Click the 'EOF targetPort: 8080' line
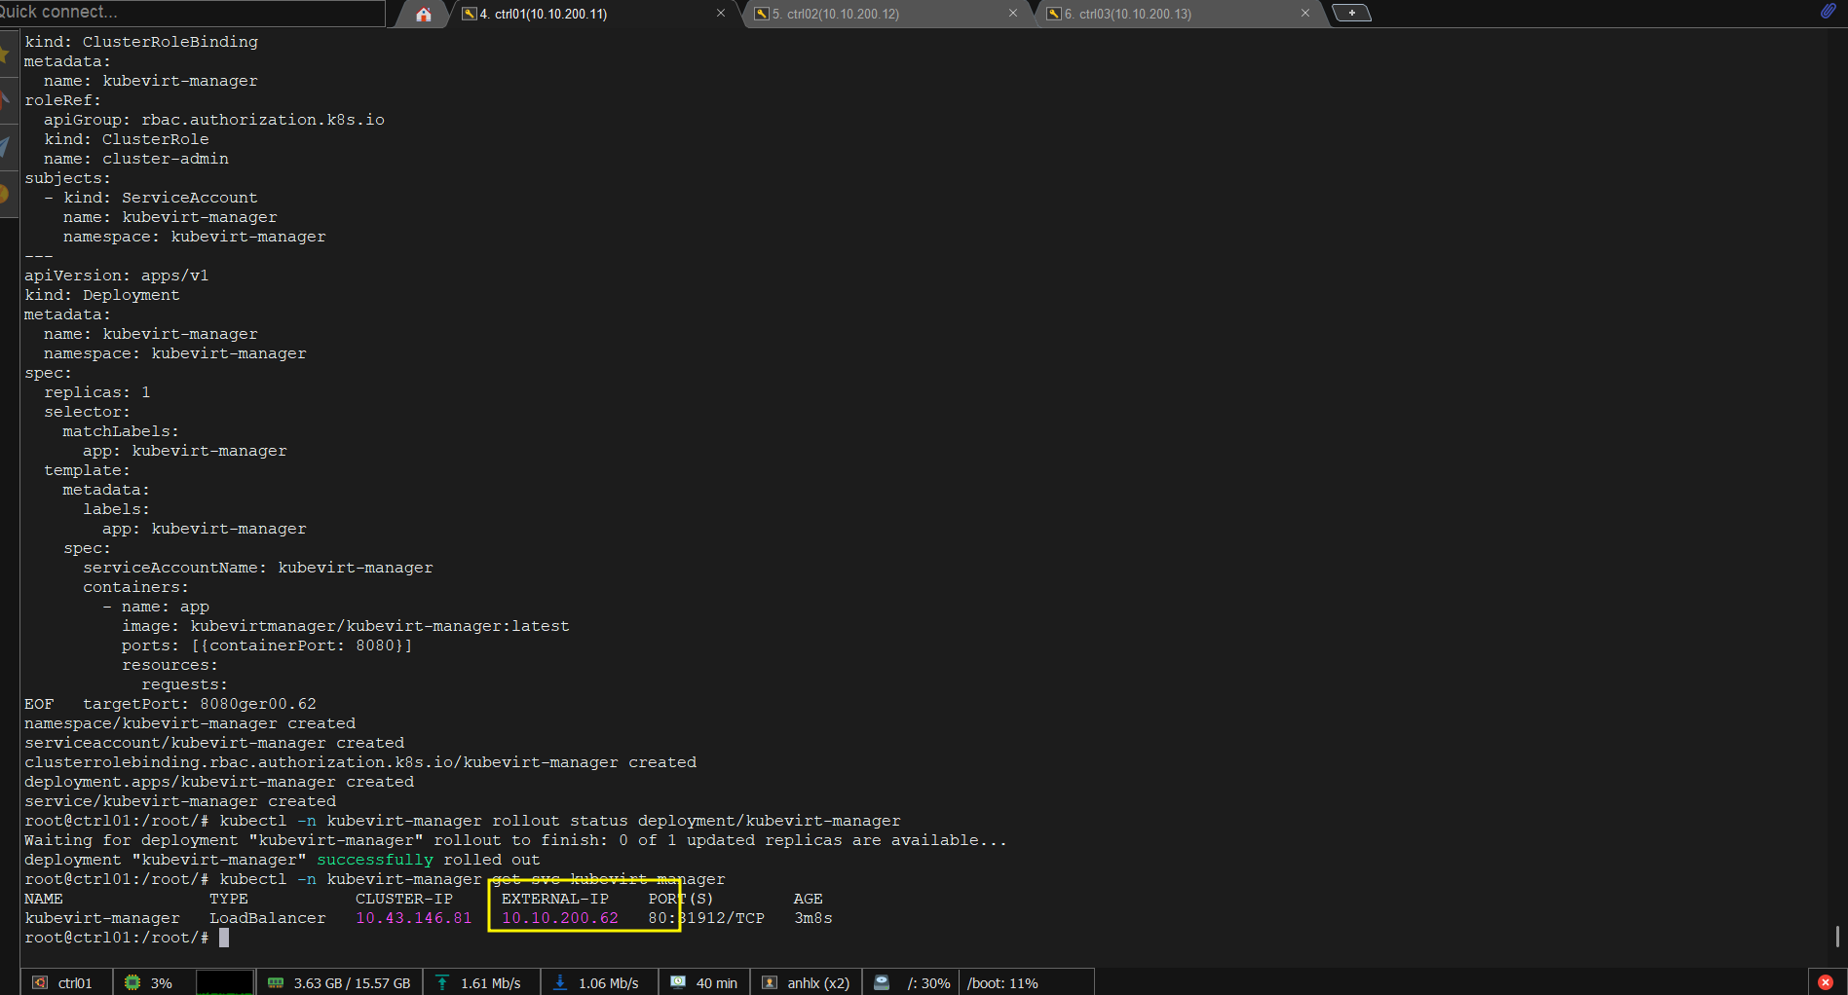Image resolution: width=1848 pixels, height=995 pixels. coord(170,704)
